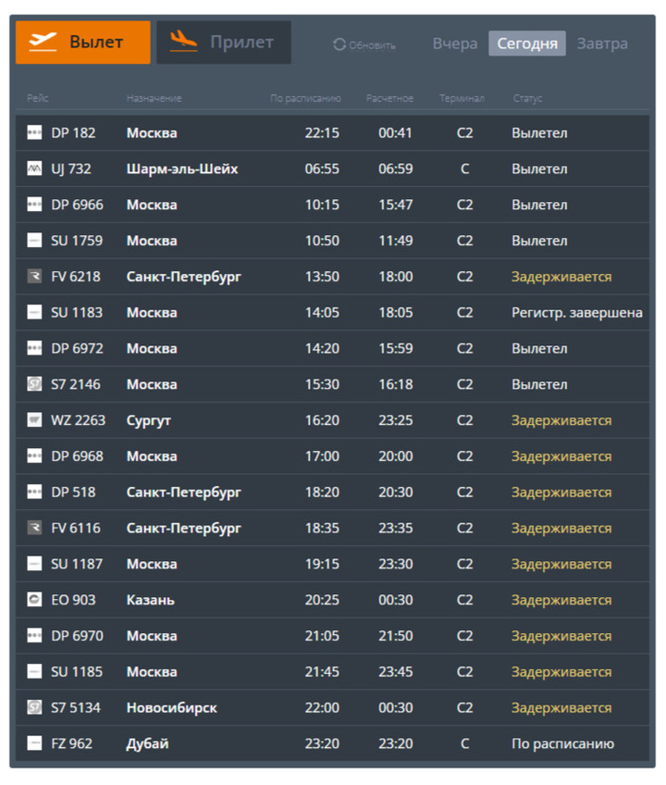
Task: Click the airline logo next to EO 903
Action: 34,600
